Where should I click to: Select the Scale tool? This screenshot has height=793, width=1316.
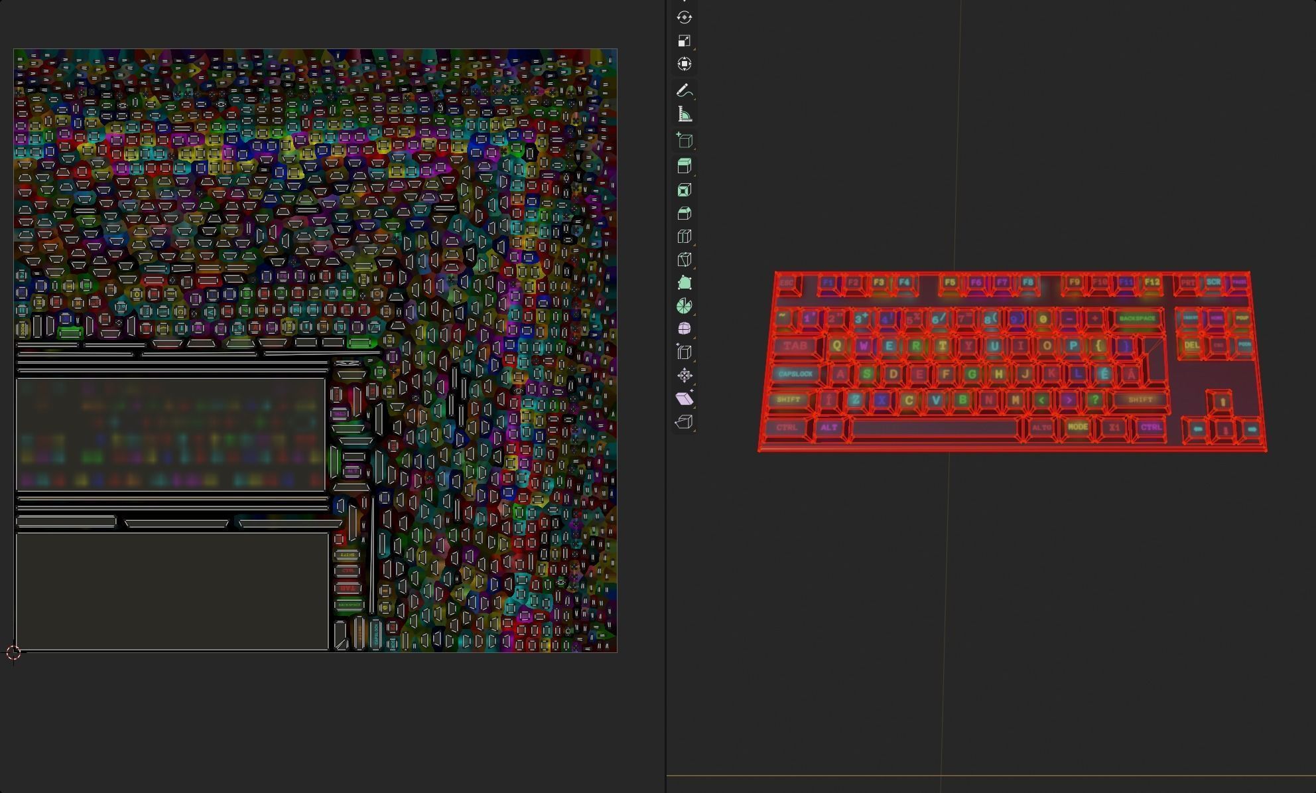[x=684, y=41]
